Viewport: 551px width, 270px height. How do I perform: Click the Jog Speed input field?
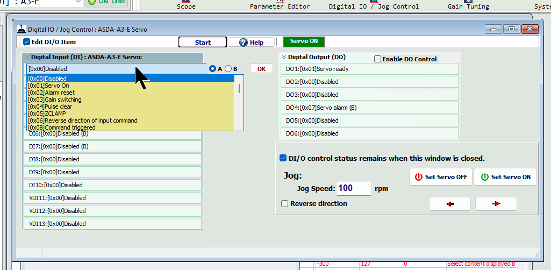[354, 188]
